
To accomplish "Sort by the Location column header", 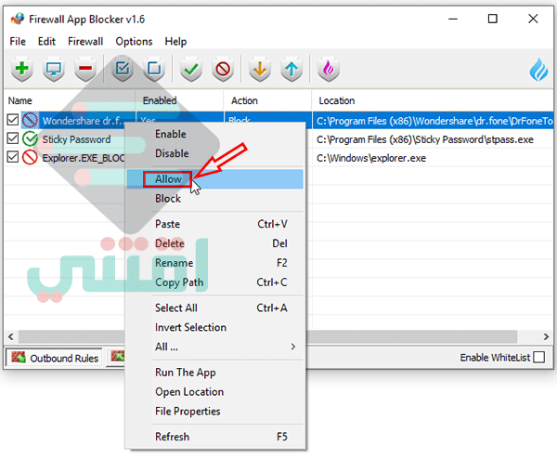I will coord(433,100).
